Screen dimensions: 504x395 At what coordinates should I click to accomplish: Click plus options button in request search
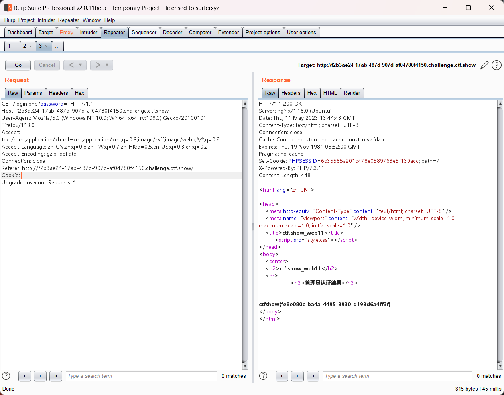[x=40, y=376]
